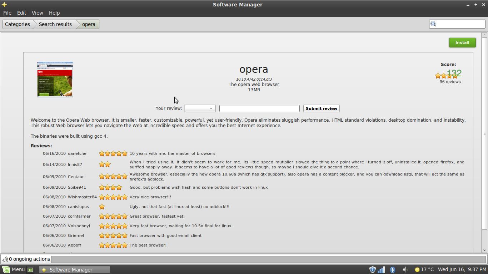The image size is (488, 274).
Task: Click the search box in the toolbar
Action: click(457, 24)
